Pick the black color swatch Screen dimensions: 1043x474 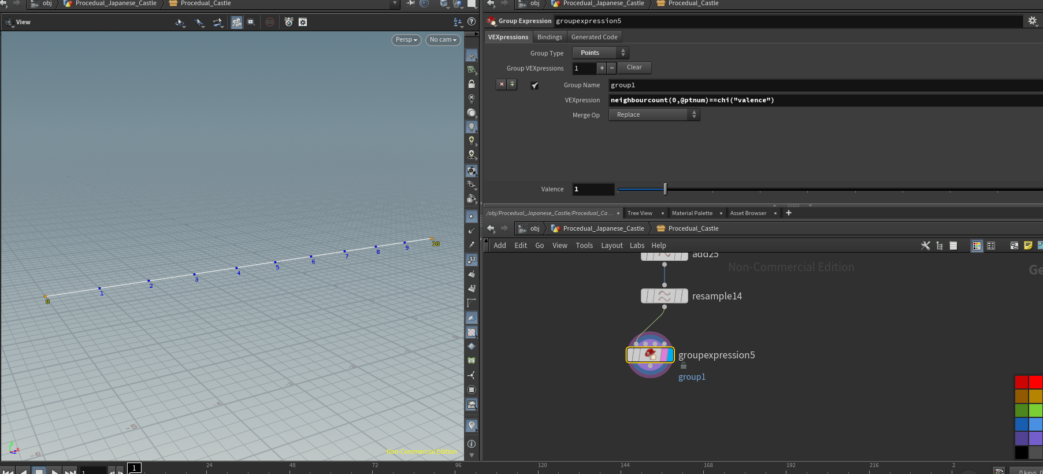[x=1022, y=453]
